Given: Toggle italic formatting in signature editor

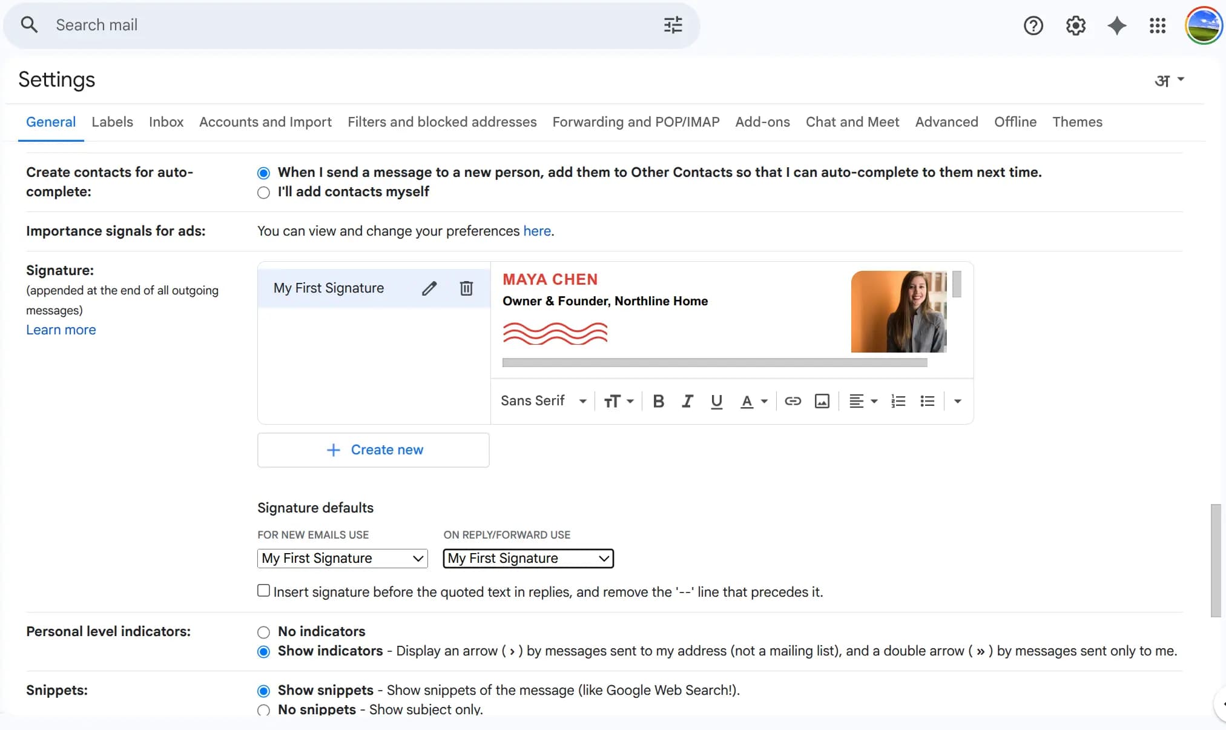Looking at the screenshot, I should (x=687, y=401).
